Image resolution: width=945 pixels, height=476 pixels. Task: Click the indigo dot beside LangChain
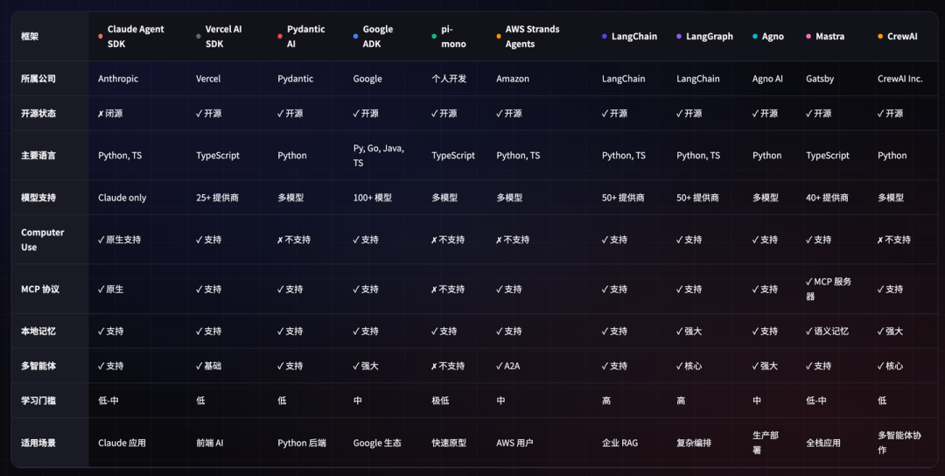click(x=605, y=36)
